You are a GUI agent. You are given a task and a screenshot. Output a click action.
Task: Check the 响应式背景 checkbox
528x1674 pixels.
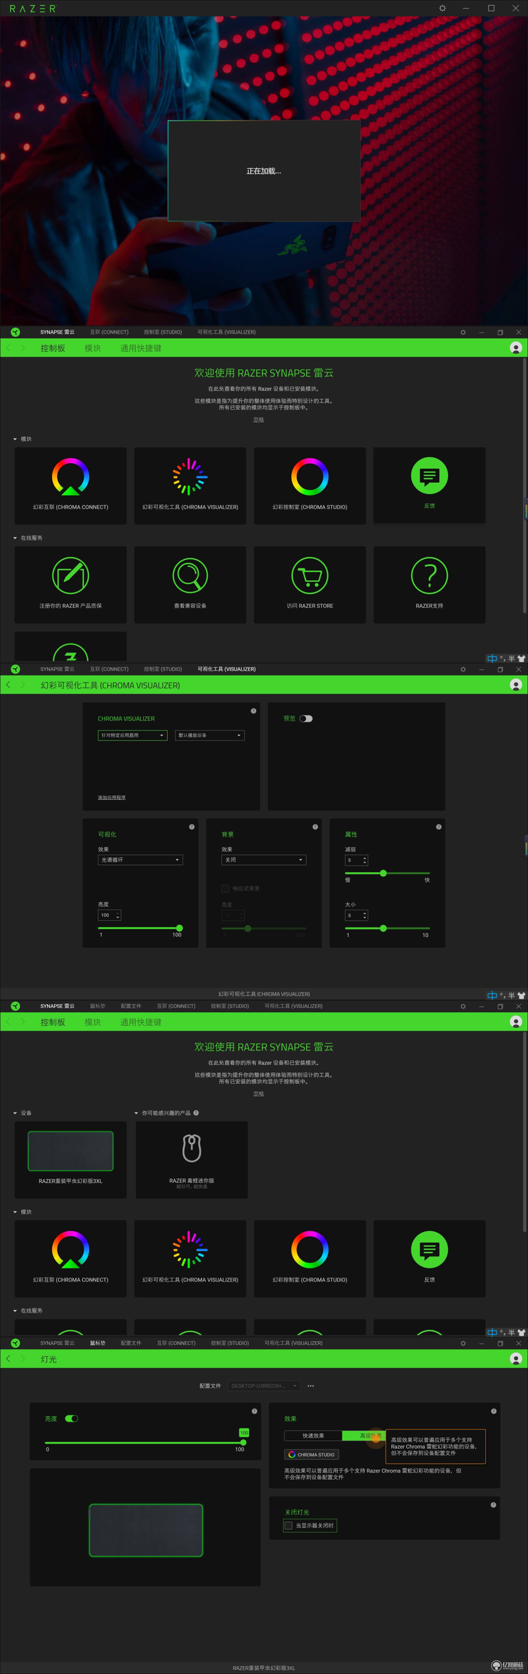[x=226, y=889]
